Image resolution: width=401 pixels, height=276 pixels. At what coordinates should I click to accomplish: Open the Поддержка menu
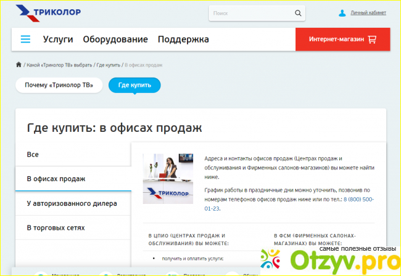pyautogui.click(x=183, y=39)
